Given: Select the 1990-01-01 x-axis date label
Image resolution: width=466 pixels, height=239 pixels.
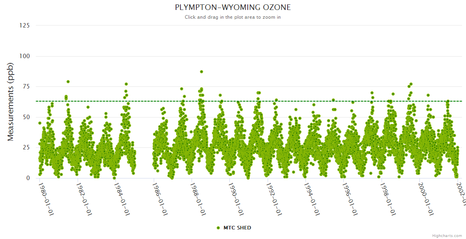Looking at the screenshot, I should pyautogui.click(x=236, y=199).
